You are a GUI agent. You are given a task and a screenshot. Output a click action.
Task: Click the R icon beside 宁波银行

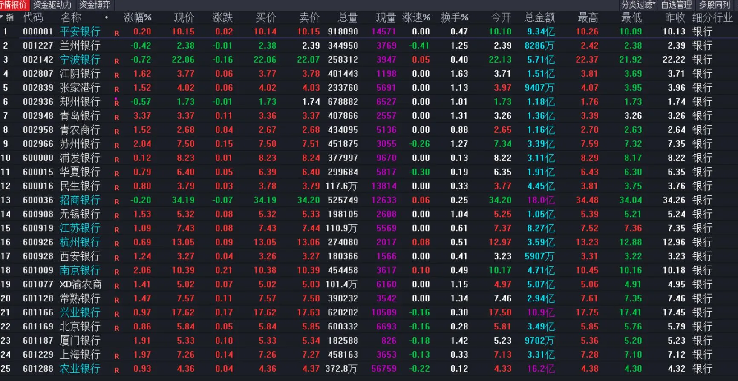click(117, 61)
